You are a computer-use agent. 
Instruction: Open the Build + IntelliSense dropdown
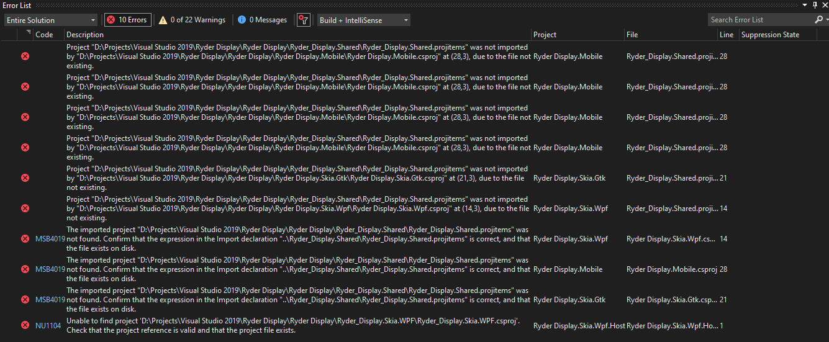(x=364, y=20)
